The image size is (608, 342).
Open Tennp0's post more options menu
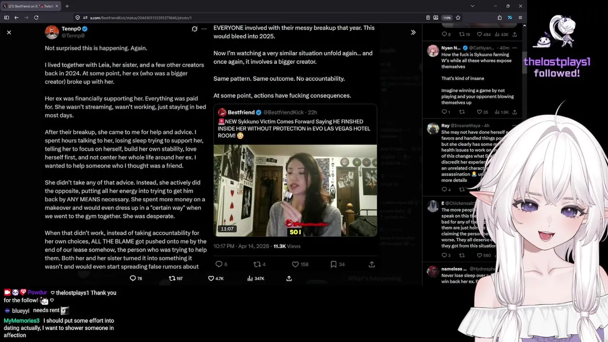pyautogui.click(x=204, y=29)
